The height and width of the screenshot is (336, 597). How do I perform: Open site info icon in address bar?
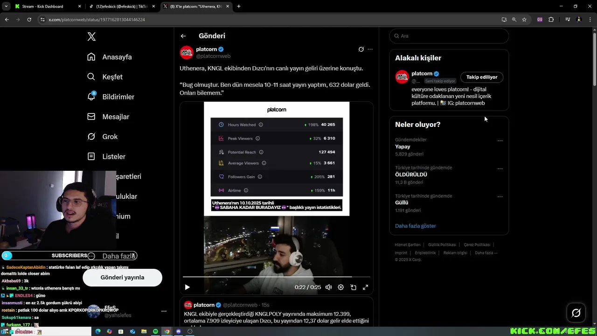tap(42, 20)
